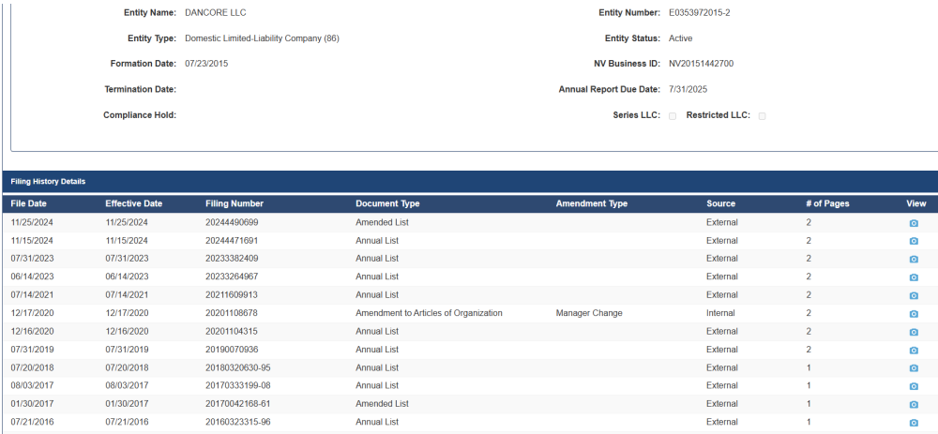Sort by Source column header
938x434 pixels.
[x=720, y=203]
